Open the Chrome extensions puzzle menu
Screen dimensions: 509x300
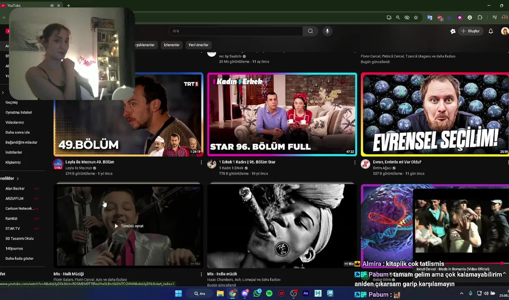tap(480, 17)
